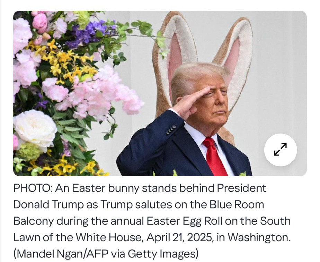Click the green hydrangea near bottom left
This screenshot has width=320, height=262.
(x=29, y=152)
